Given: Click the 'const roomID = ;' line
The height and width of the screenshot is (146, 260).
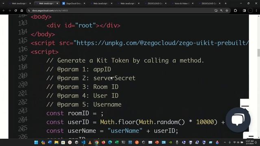Looking at the screenshot, I should pyautogui.click(x=75, y=114).
